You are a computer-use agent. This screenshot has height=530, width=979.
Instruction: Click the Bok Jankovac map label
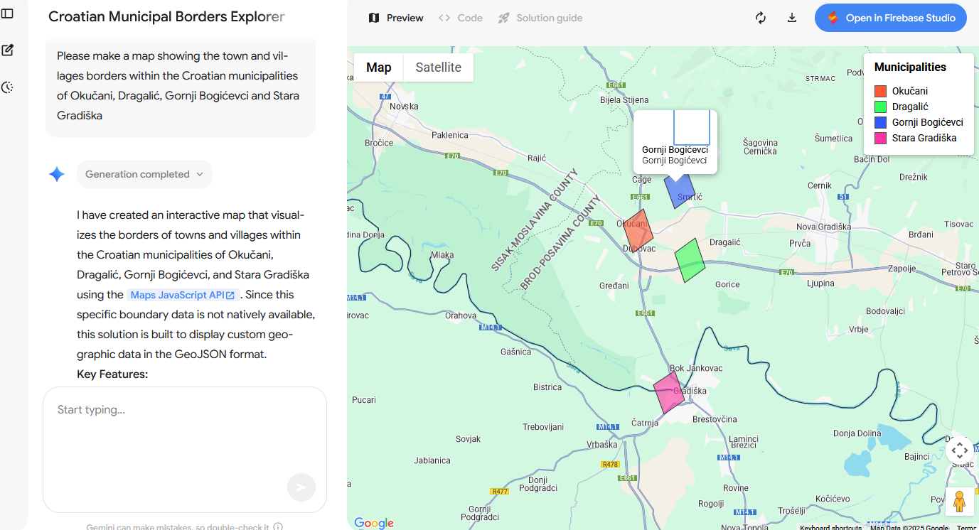tap(696, 368)
